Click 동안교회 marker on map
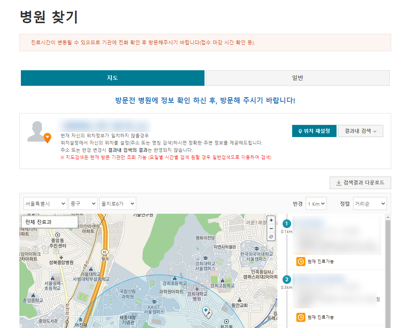Viewport: 398px width, 328px height. (x=239, y=300)
